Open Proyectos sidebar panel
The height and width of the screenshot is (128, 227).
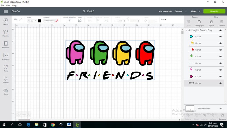point(6,45)
